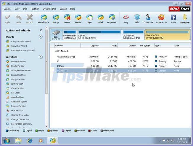Click Explore Partition operation
Image resolution: width=193 pixels, height=146 pixels.
tap(16, 106)
